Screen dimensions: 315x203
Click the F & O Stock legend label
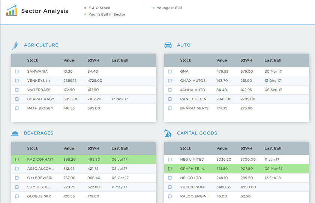(x=99, y=8)
